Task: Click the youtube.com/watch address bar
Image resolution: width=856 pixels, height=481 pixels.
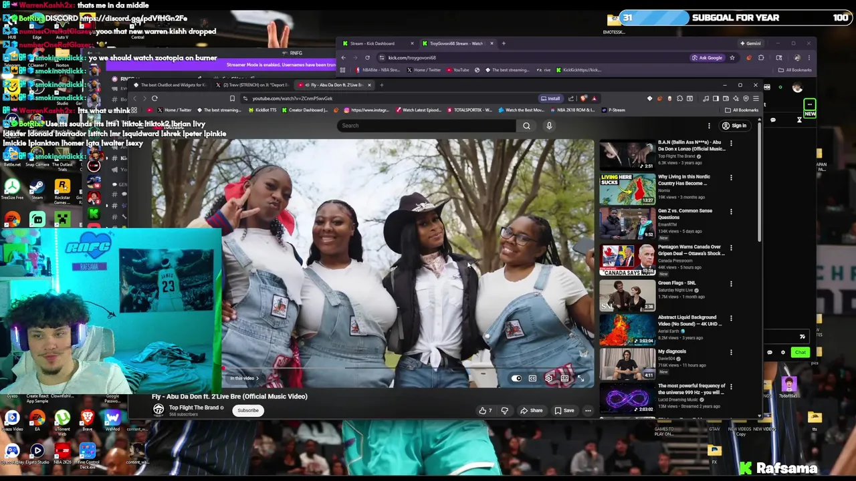Action: pyautogui.click(x=388, y=99)
